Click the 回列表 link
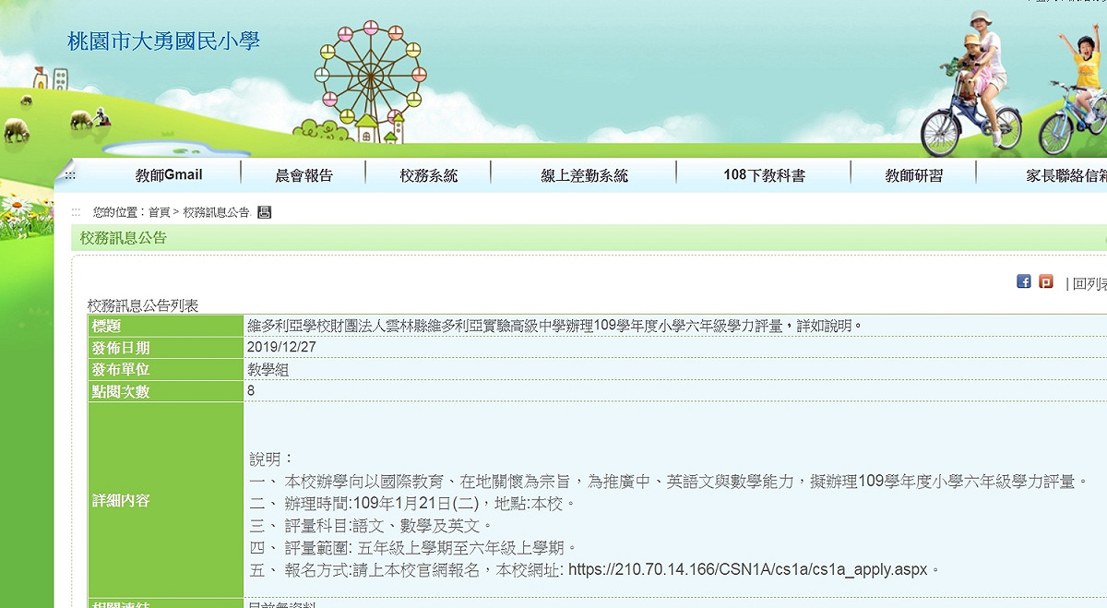1107x608 pixels. (x=1089, y=283)
